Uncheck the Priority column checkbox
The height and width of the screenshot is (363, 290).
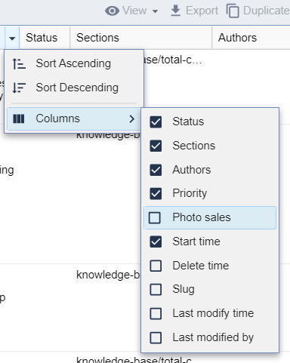(x=156, y=194)
